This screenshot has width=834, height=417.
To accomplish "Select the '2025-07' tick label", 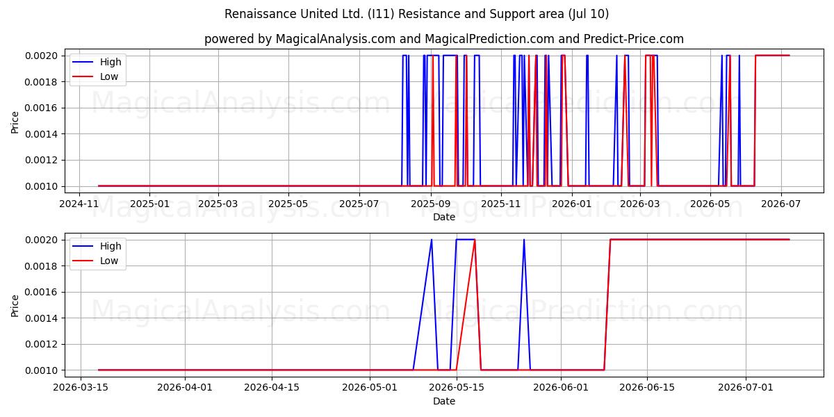I will pos(359,204).
